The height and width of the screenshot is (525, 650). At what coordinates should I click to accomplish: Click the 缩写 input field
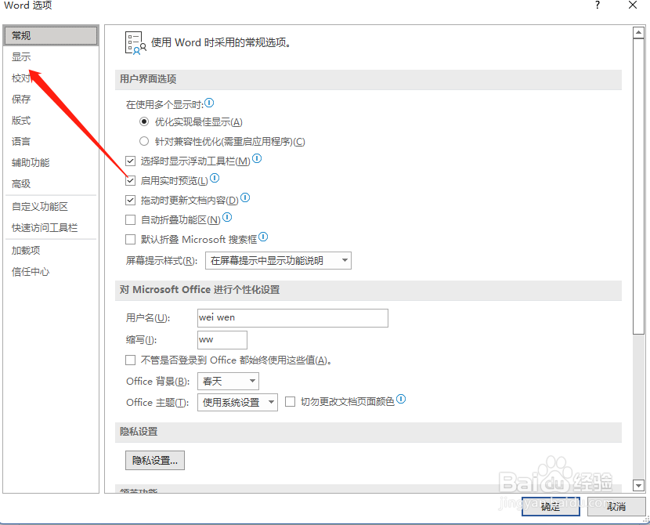222,340
